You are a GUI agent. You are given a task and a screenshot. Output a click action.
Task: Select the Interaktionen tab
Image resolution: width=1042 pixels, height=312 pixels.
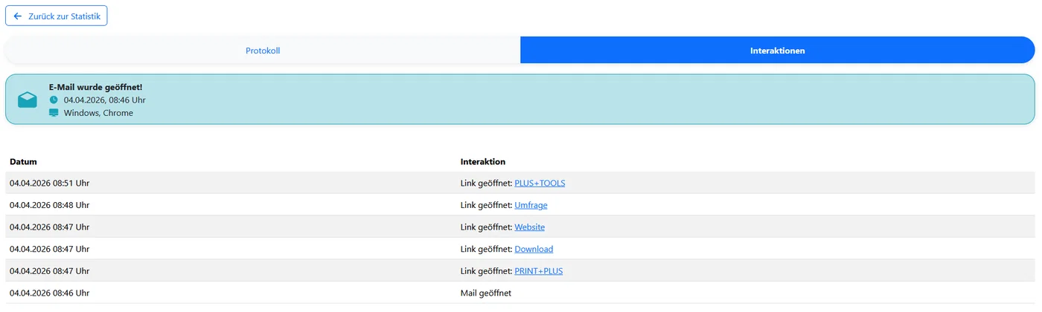point(778,51)
